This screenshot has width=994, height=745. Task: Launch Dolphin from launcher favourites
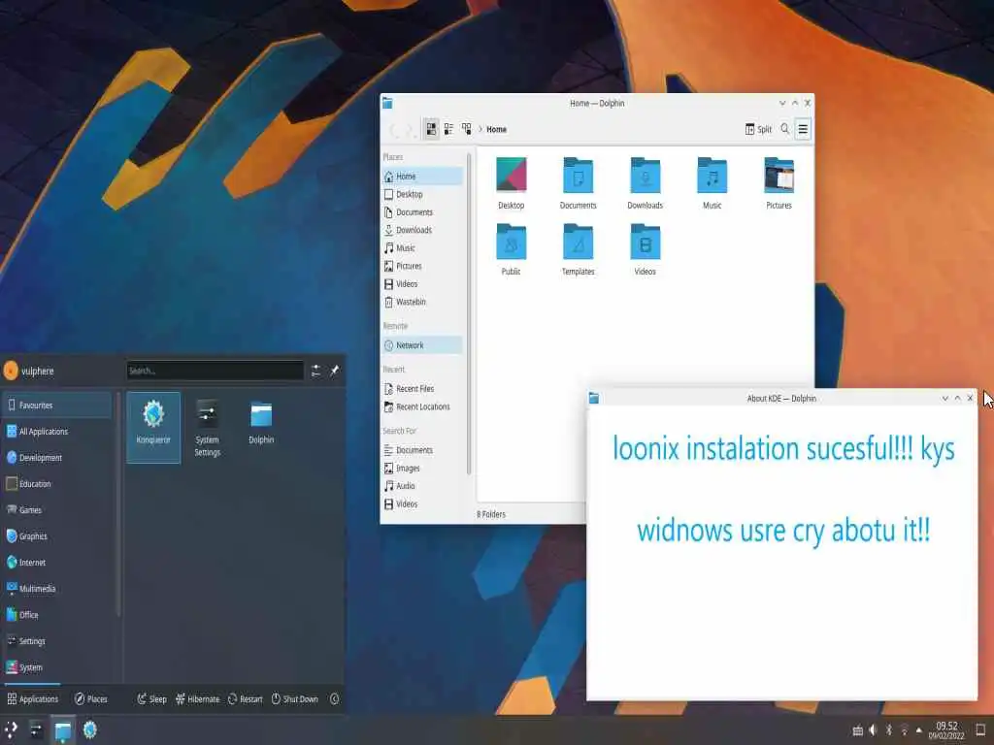[x=261, y=428]
